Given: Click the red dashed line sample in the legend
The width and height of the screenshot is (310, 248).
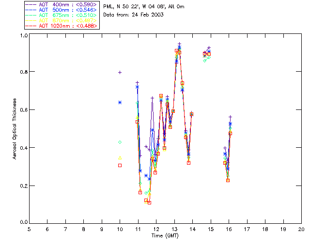Looking at the screenshot, I should 31,26.
